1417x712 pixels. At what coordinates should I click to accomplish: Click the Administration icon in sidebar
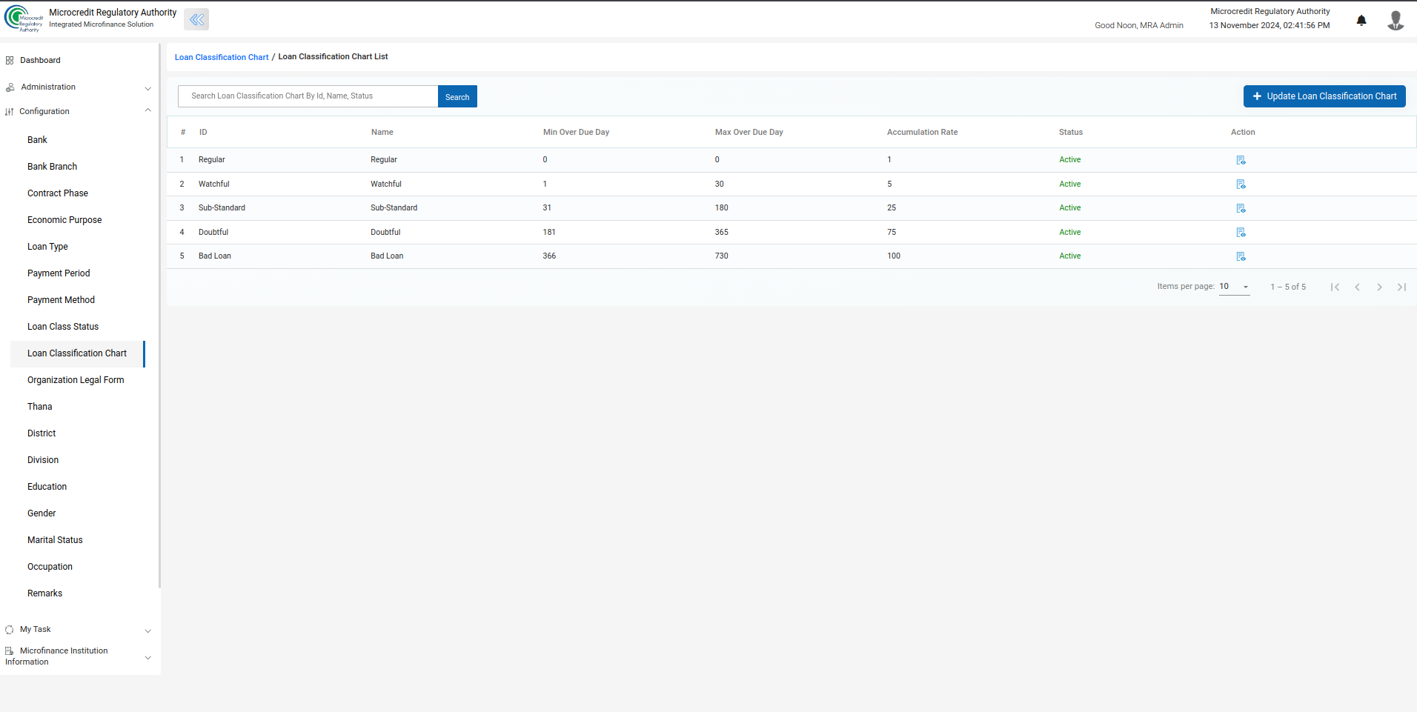tap(10, 87)
